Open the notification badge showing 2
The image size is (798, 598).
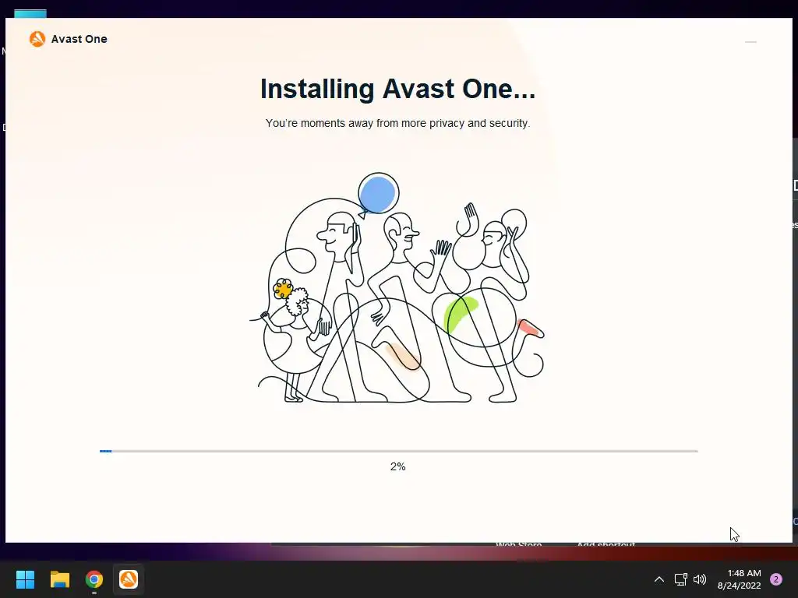click(x=776, y=579)
